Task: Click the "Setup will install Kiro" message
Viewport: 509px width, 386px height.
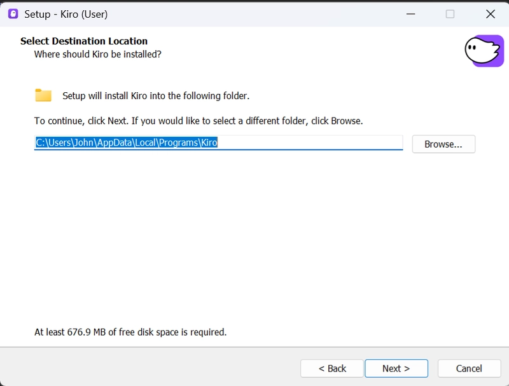Action: pyautogui.click(x=156, y=96)
